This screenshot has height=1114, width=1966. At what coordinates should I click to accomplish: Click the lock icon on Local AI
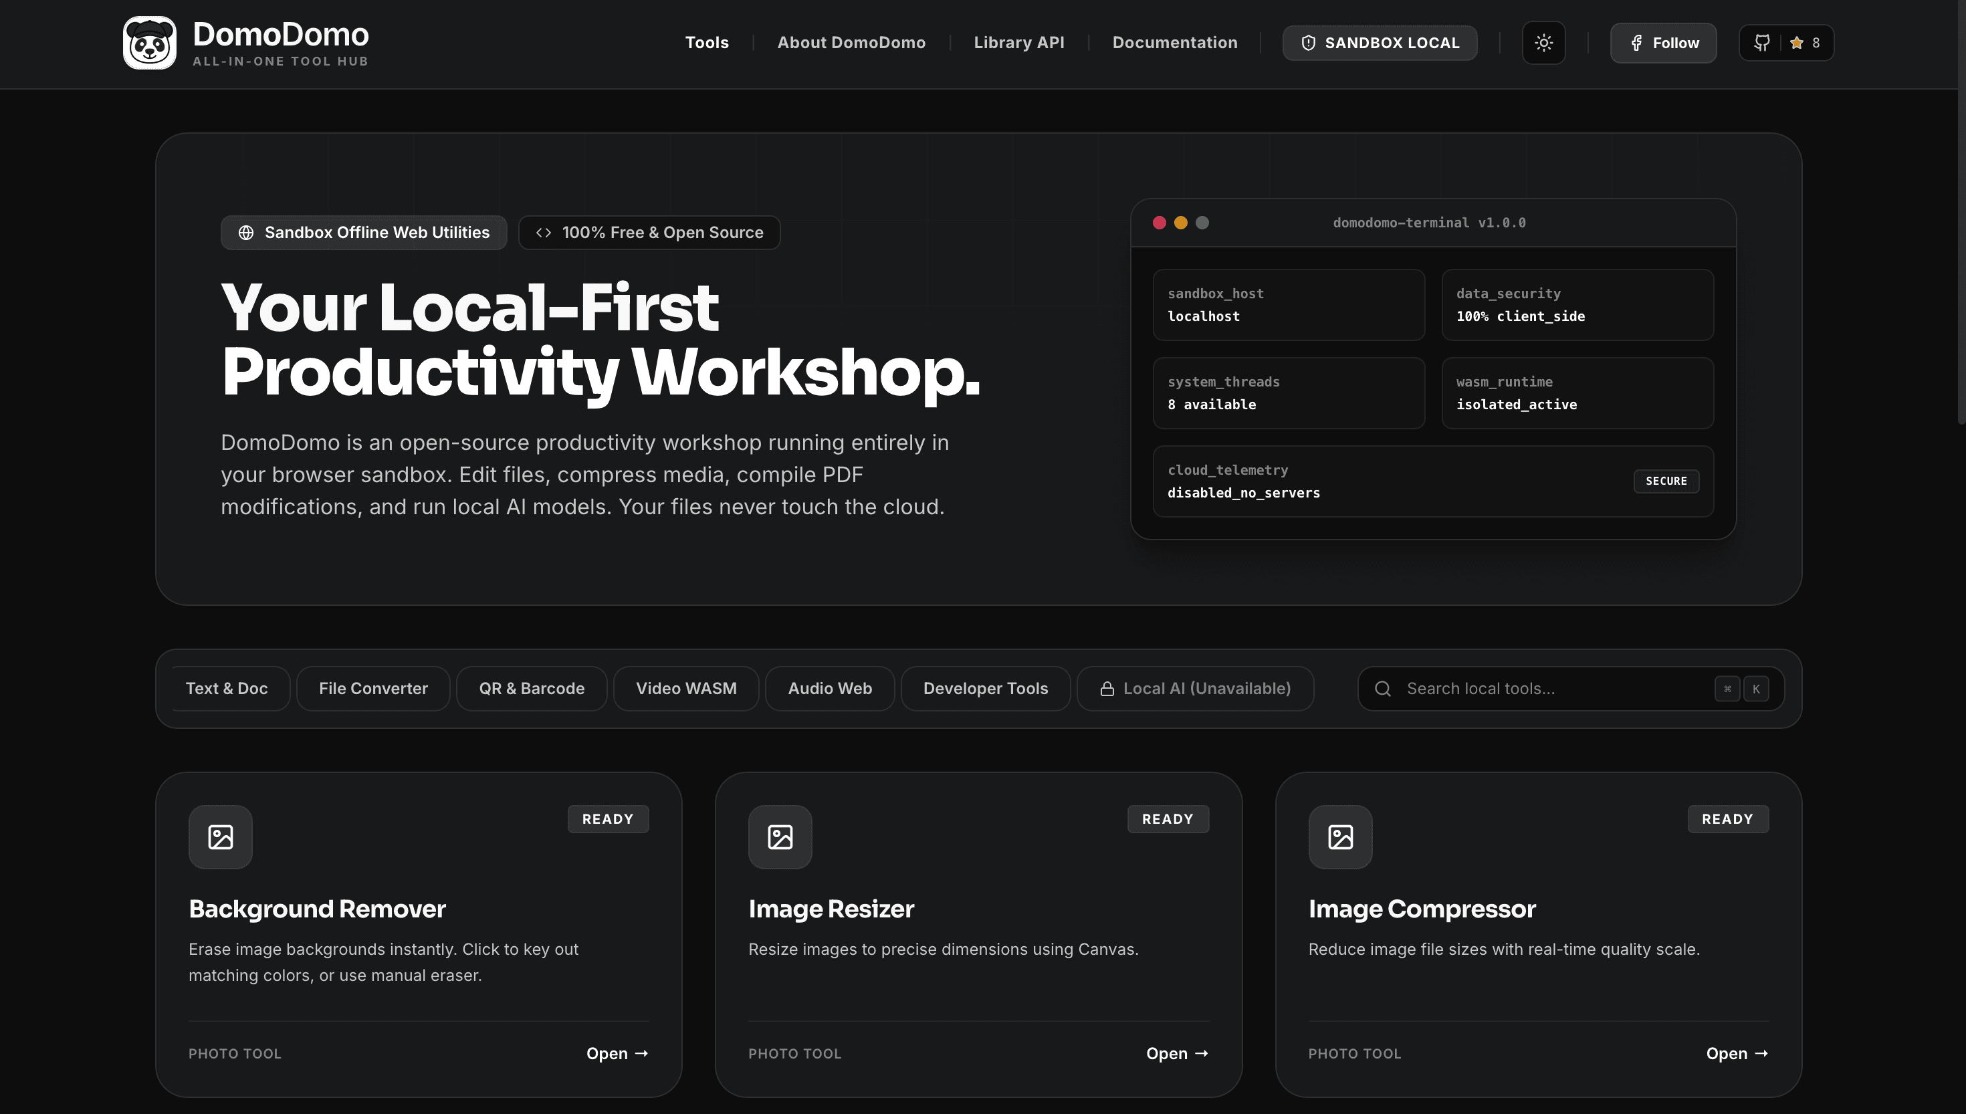1107,689
